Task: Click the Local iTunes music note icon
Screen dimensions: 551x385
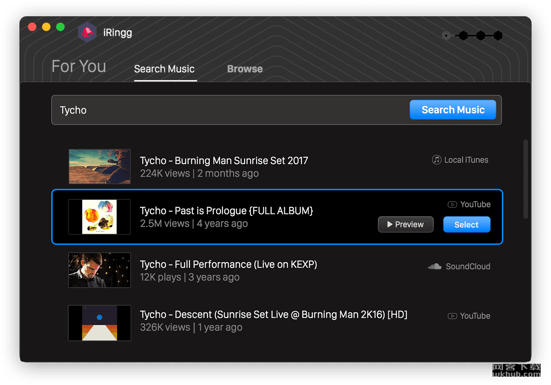Action: (x=436, y=160)
